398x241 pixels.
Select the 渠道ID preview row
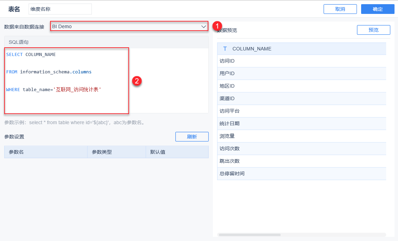[302, 98]
